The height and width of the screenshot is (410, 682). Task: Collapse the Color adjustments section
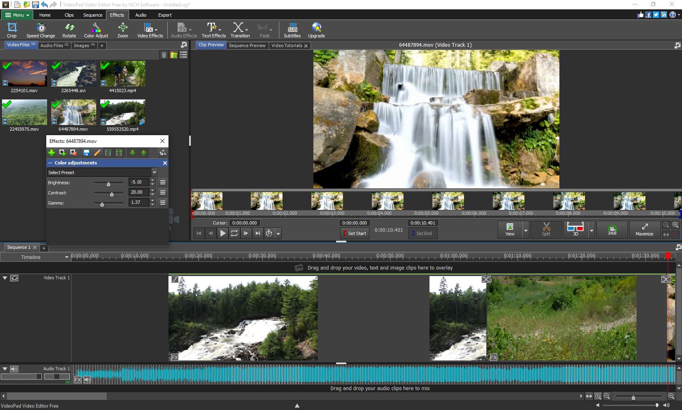click(50, 163)
